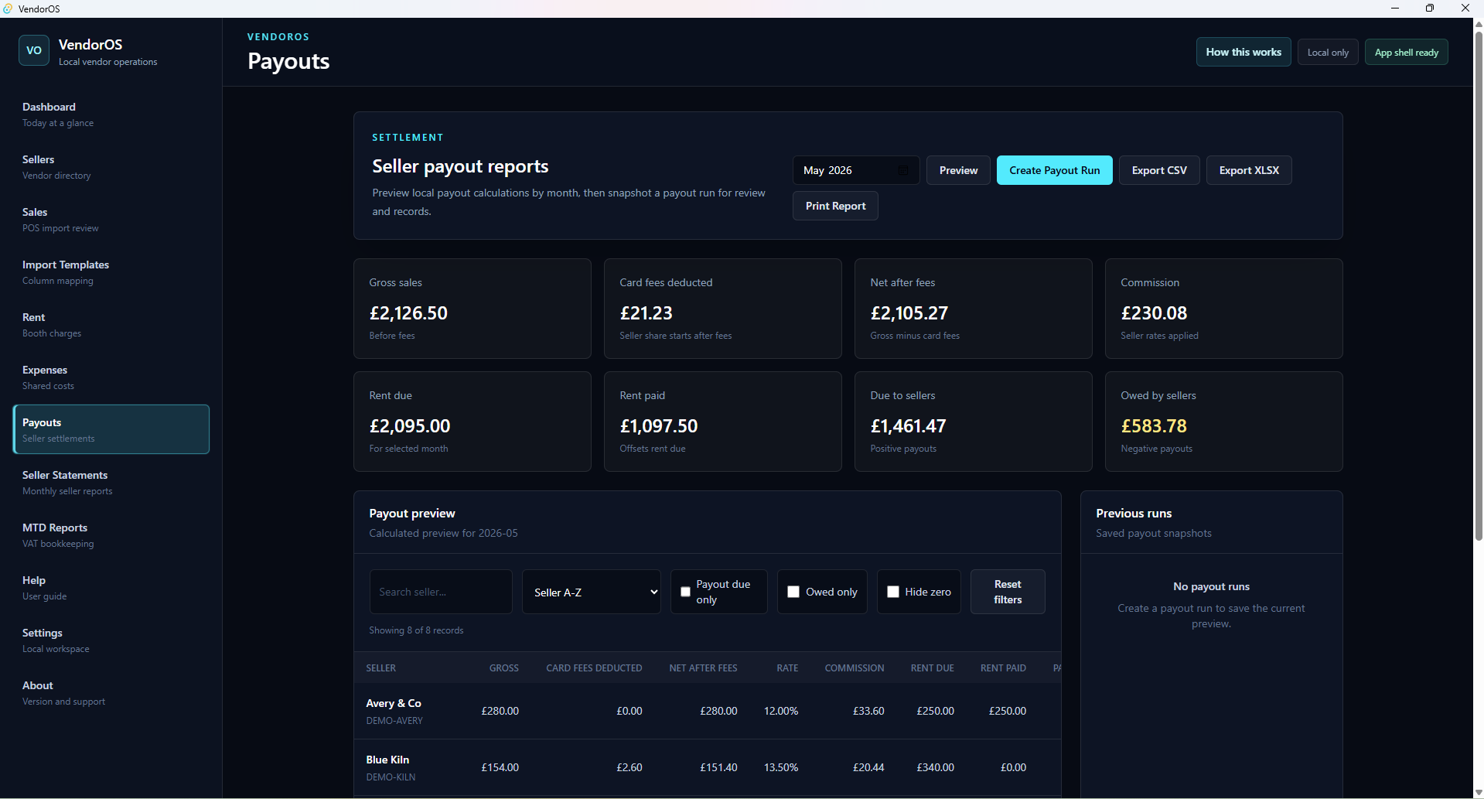The image size is (1484, 799).
Task: Click the No payout runs message
Action: pyautogui.click(x=1211, y=586)
